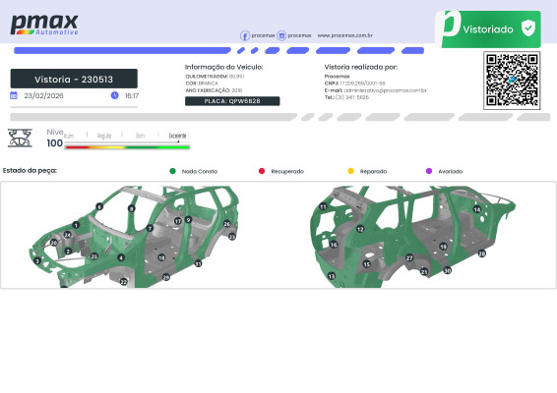The image size is (557, 393).
Task: Select part marker 1 on left chassis
Action: point(76,225)
